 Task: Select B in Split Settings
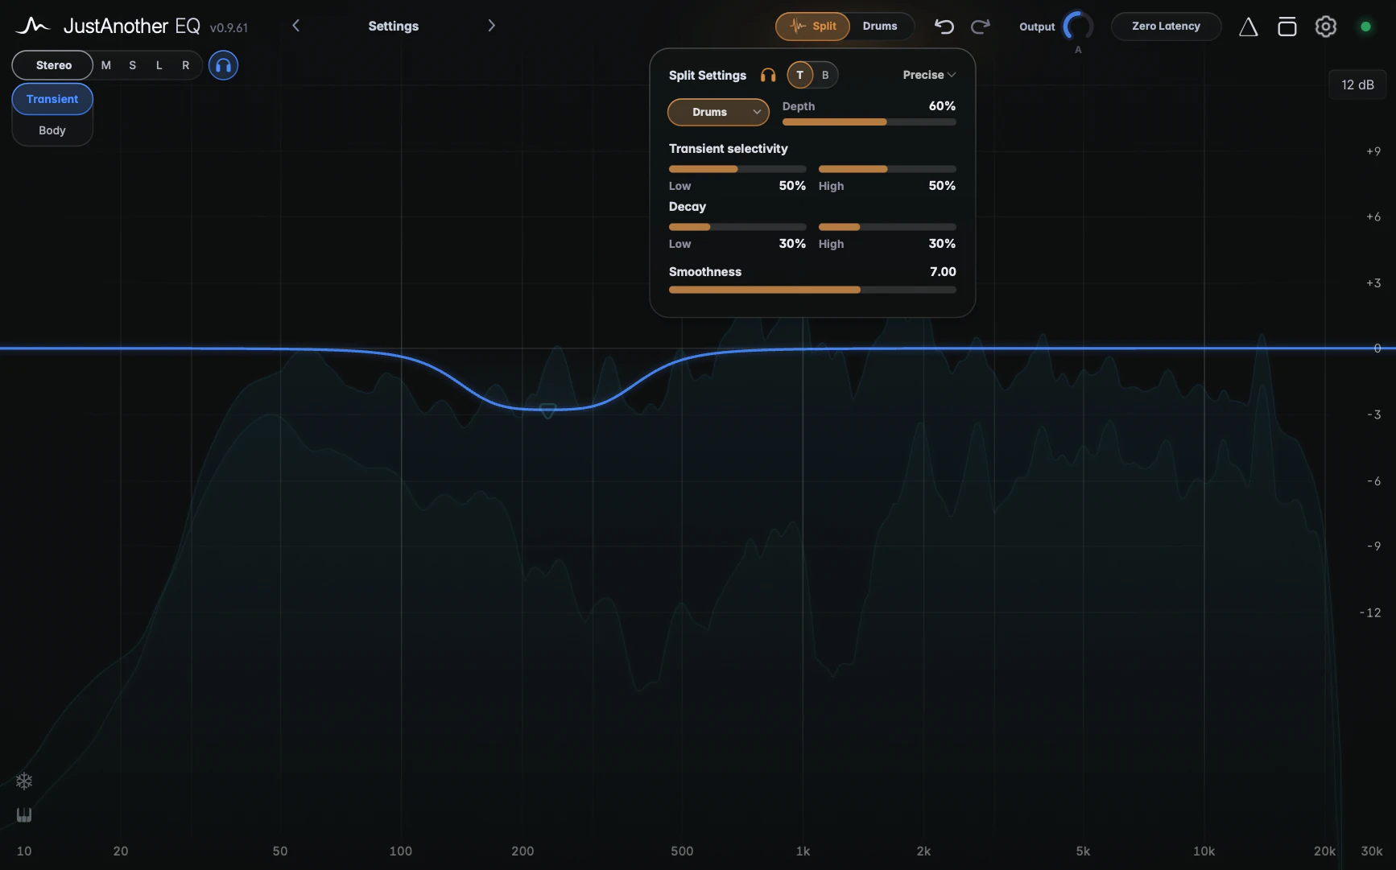click(825, 75)
